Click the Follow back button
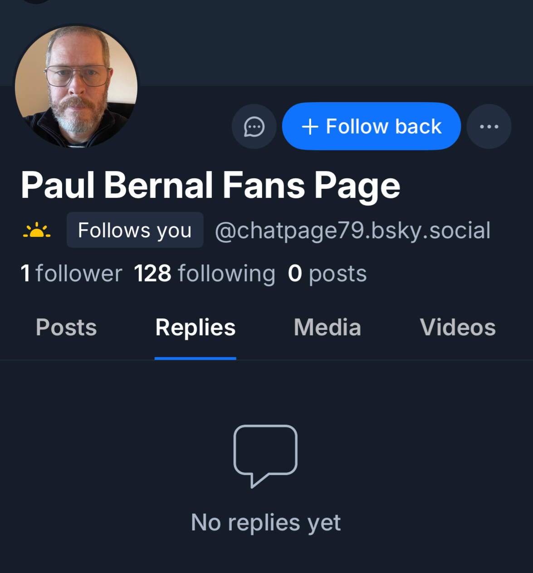 [371, 126]
